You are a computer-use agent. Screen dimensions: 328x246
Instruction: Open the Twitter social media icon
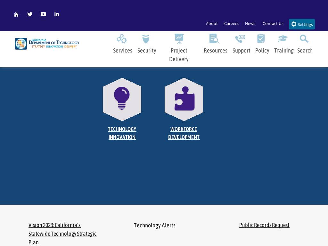tap(30, 14)
